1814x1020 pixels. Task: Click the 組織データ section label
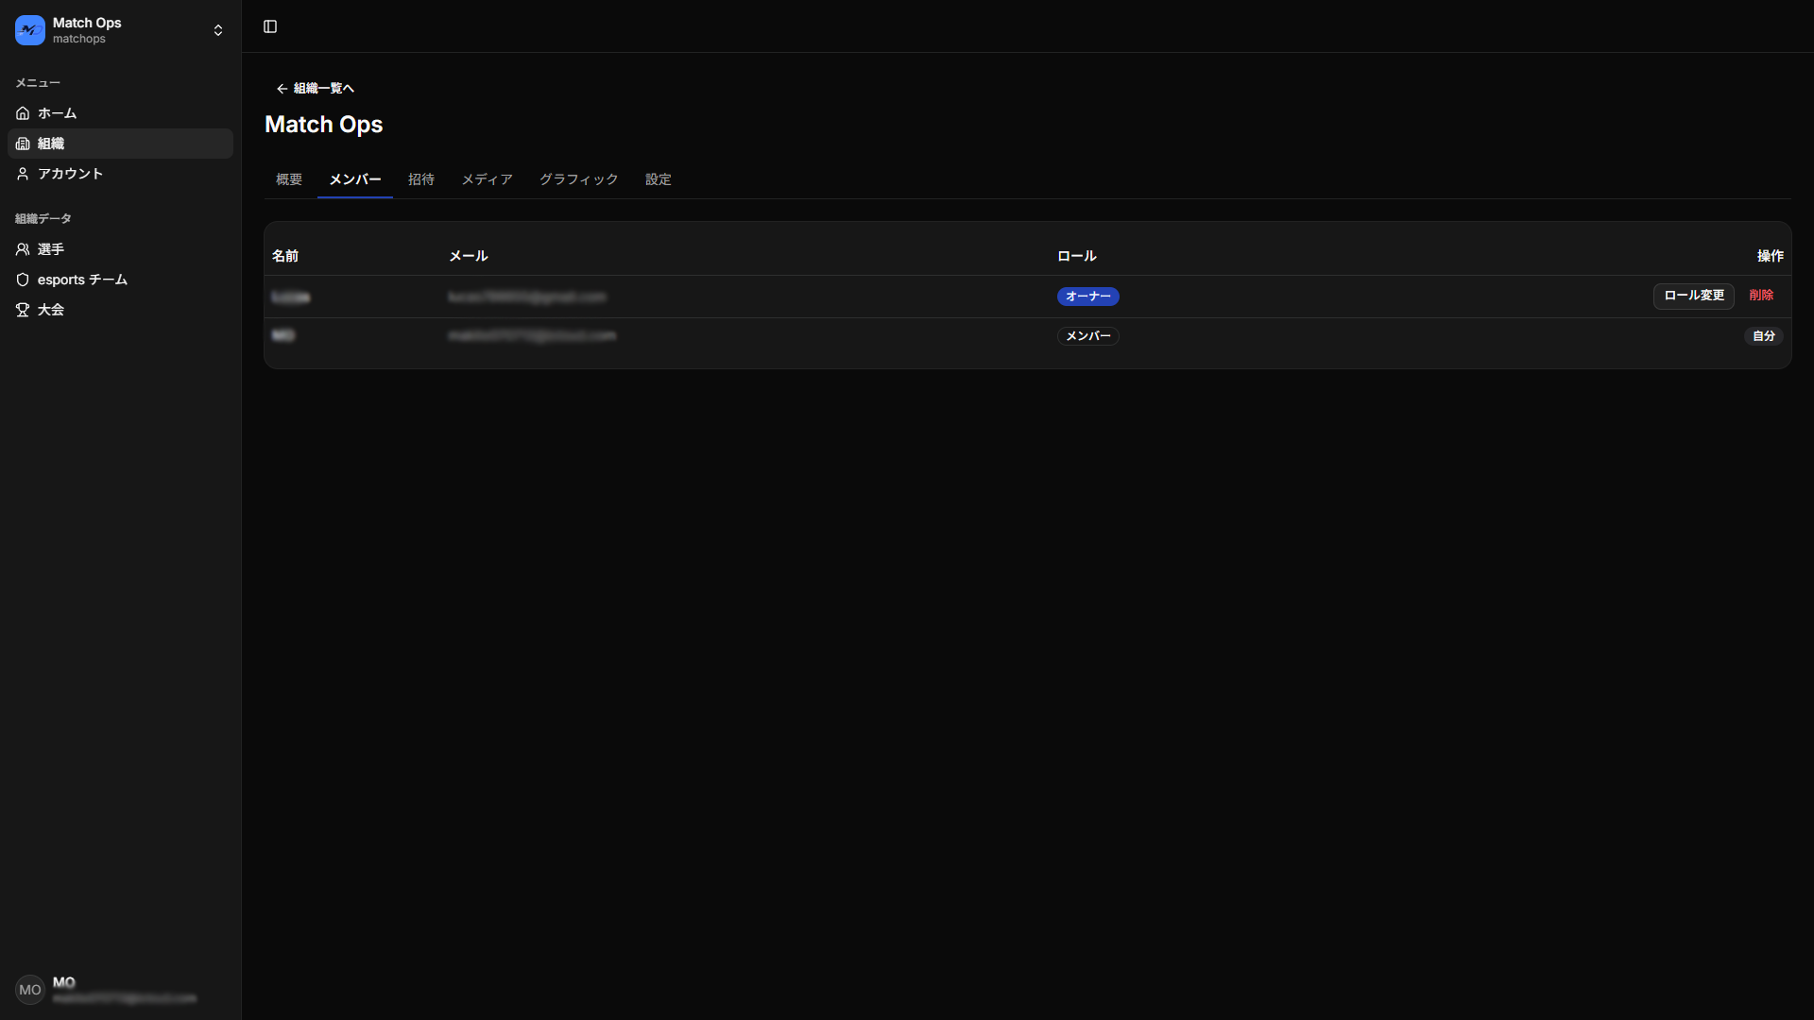click(x=43, y=219)
